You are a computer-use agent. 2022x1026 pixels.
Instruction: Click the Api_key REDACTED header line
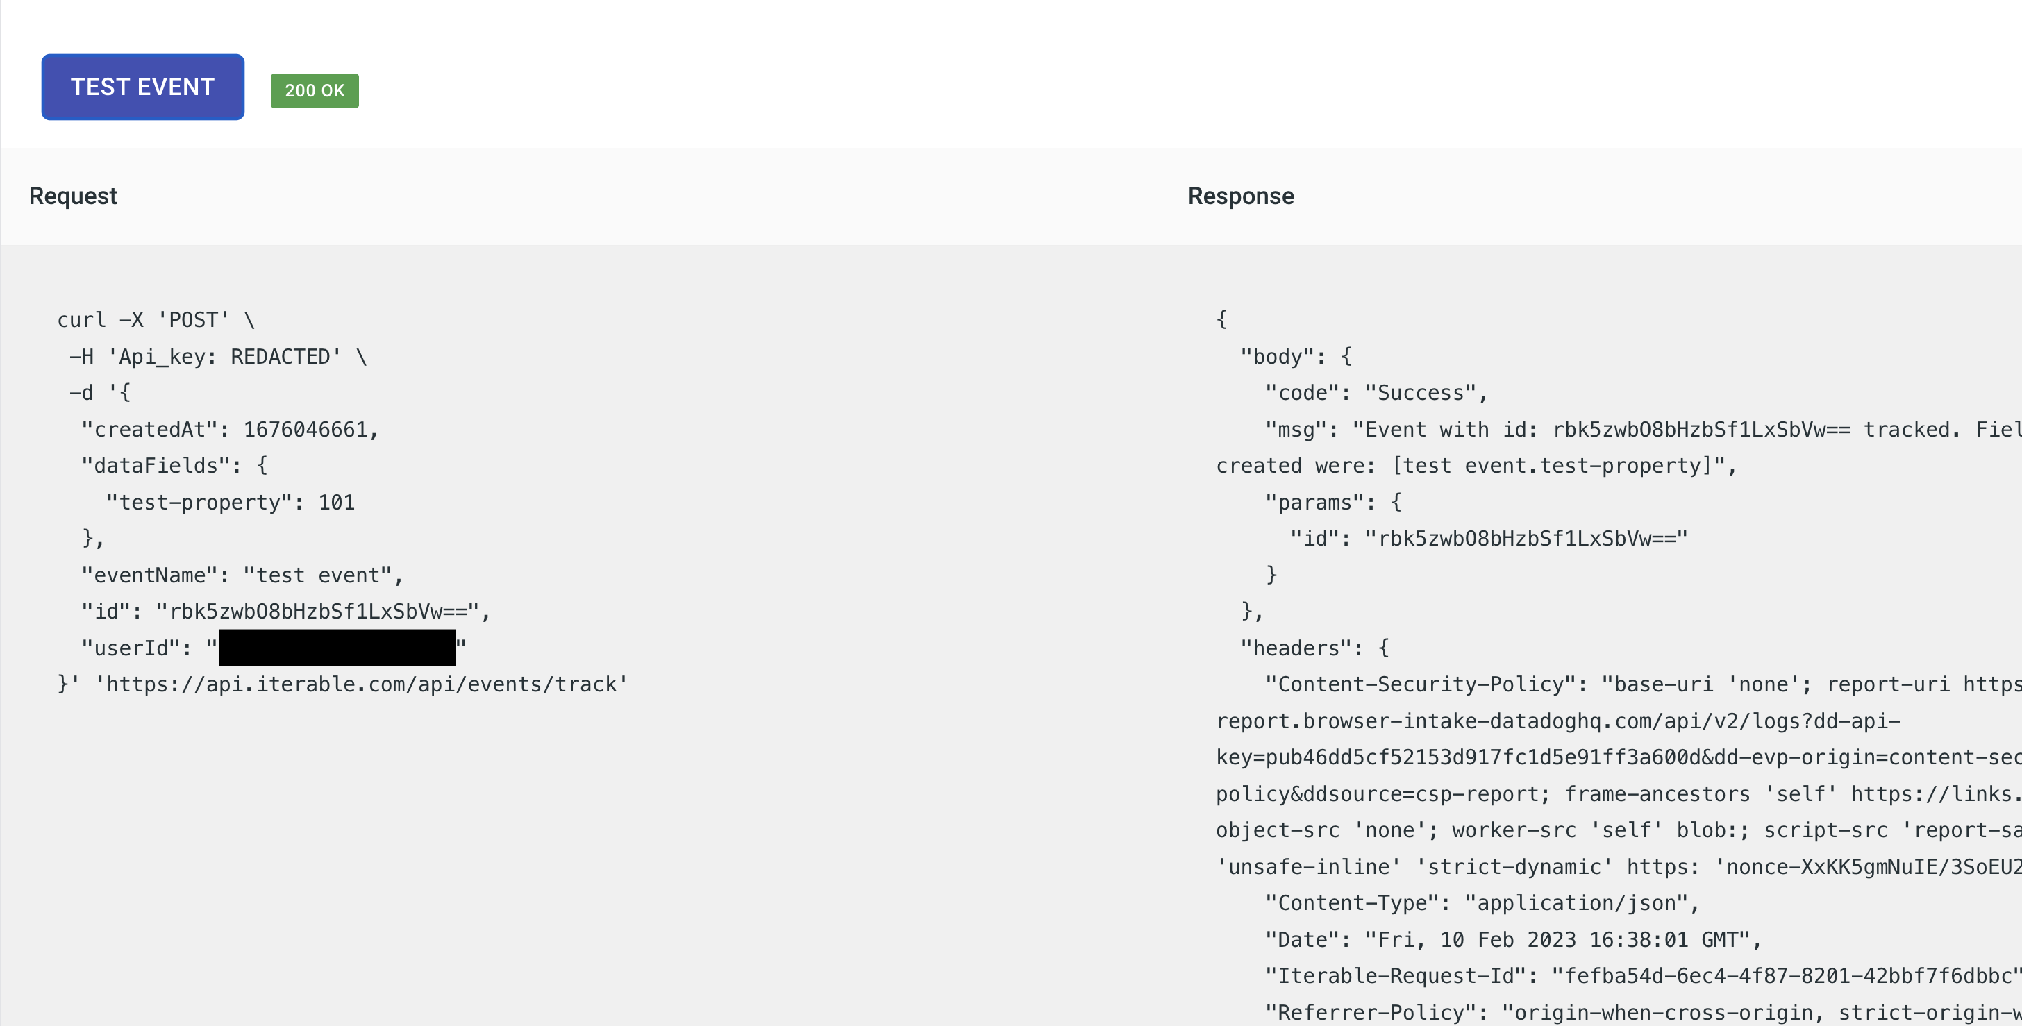pyautogui.click(x=217, y=356)
